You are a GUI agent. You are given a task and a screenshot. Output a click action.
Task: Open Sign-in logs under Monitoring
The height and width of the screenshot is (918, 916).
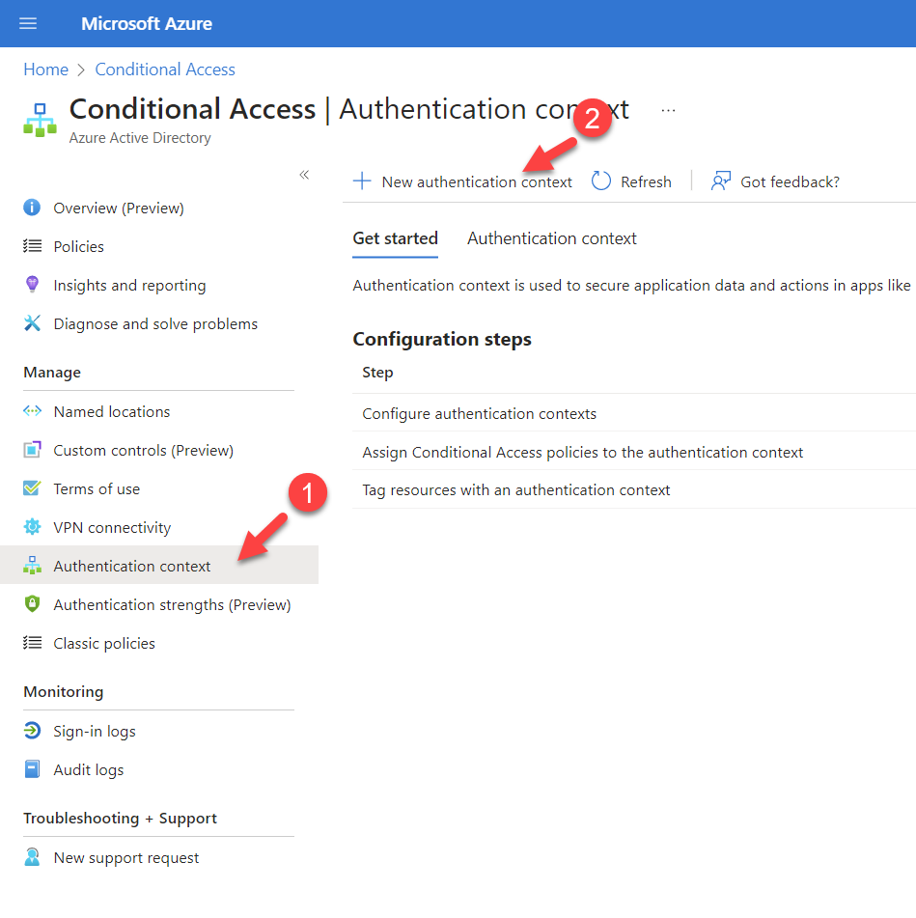click(95, 732)
